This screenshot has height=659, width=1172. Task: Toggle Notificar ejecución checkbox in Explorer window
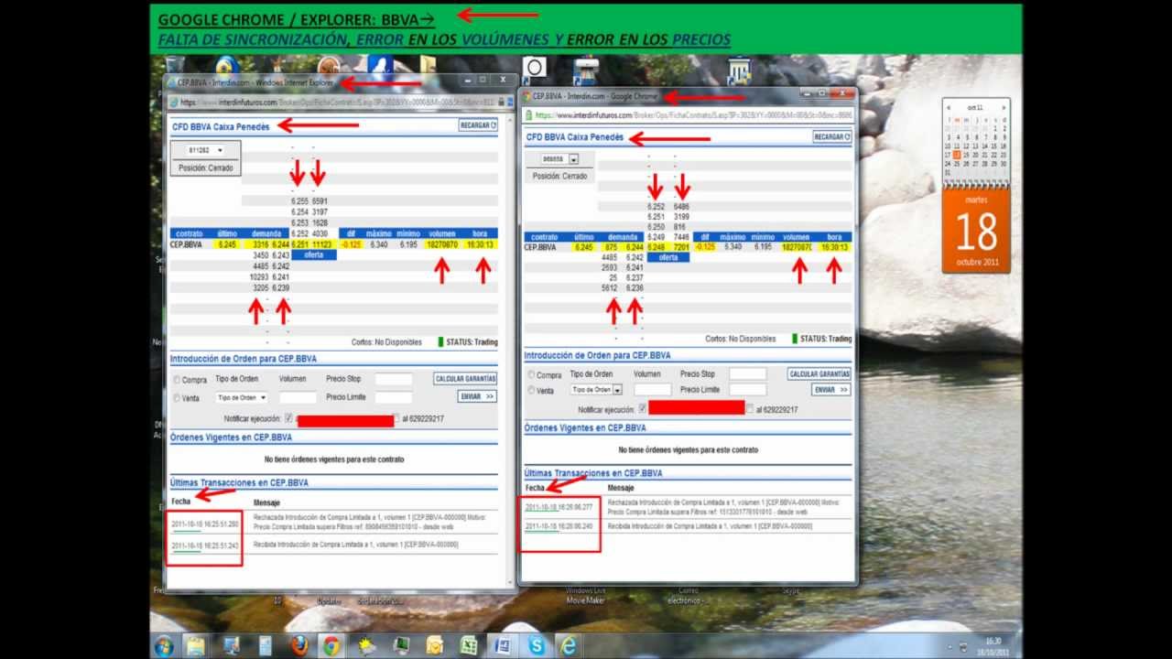pyautogui.click(x=289, y=418)
